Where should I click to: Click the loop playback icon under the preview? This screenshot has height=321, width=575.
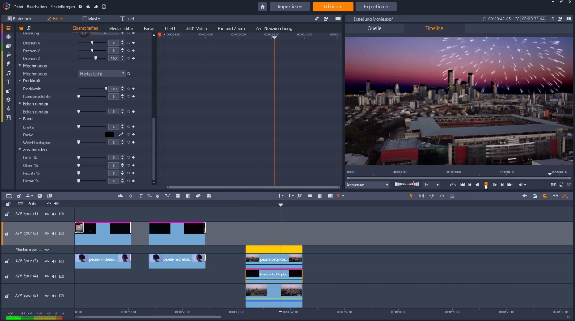coord(453,185)
